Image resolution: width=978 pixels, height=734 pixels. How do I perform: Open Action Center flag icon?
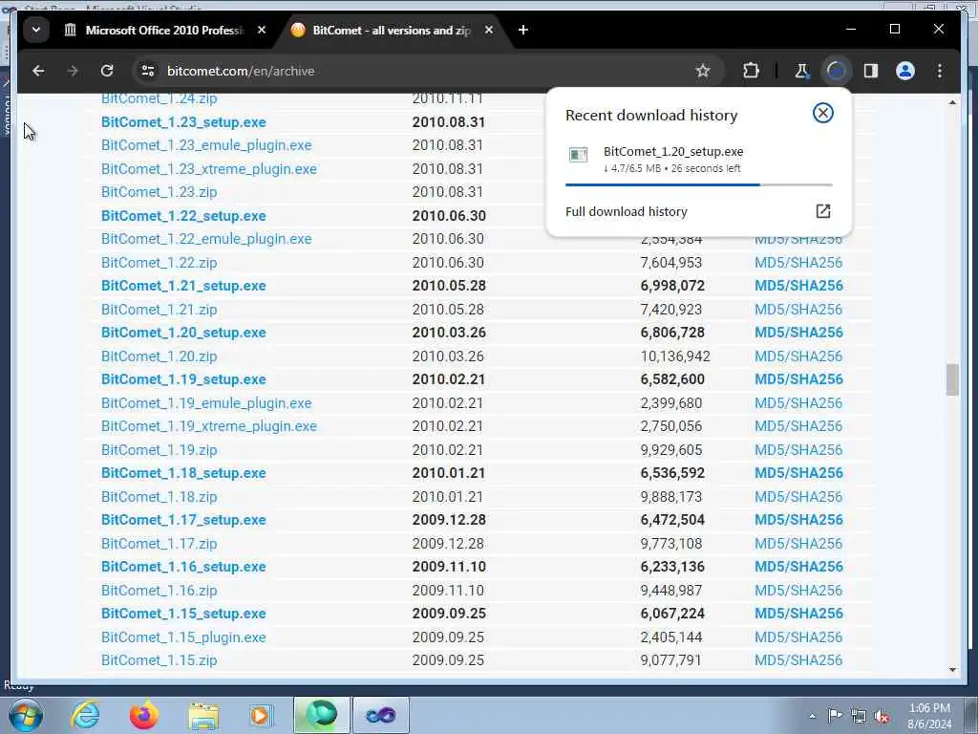tap(835, 716)
